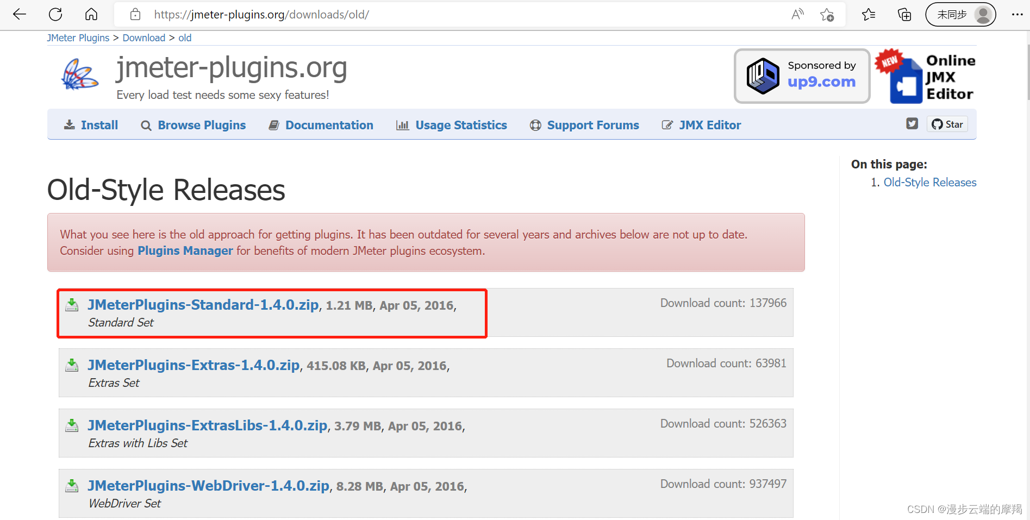Open Install menu item
The image size is (1030, 520).
[x=91, y=125]
